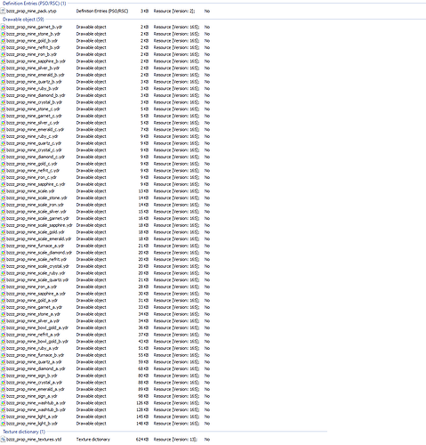Screen dimensions: 426x445
Task: Collapse the Definition Entries (PSO/RSC) group header
Action: (x=34, y=4)
